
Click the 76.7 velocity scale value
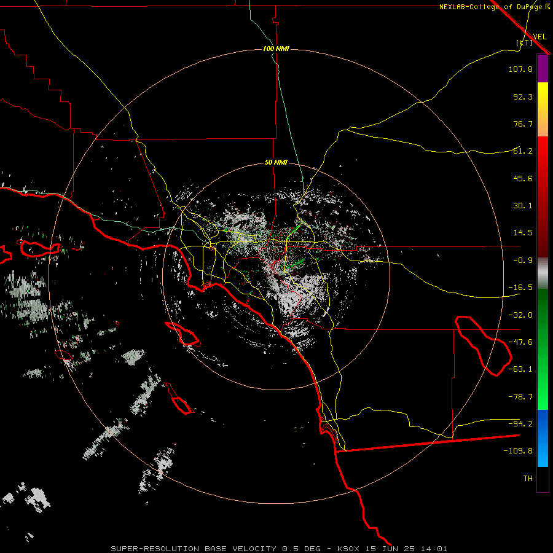[523, 124]
